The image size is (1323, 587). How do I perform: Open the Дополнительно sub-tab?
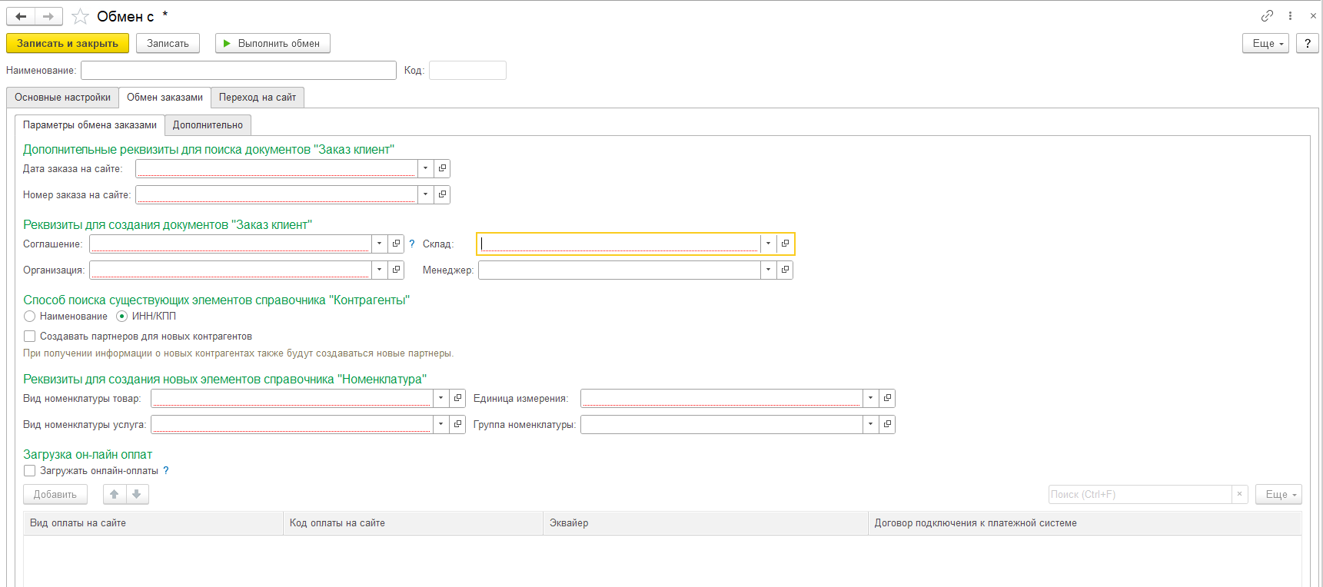point(208,125)
